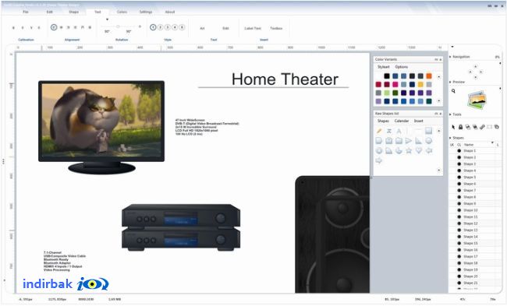Click the down arrow in Navigation pad
The image size is (507, 306).
click(475, 77)
